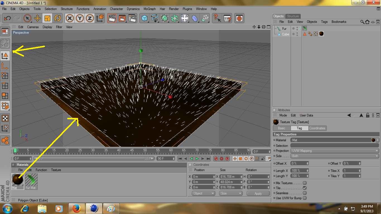Lock the X axis with the X icon

tap(69, 18)
